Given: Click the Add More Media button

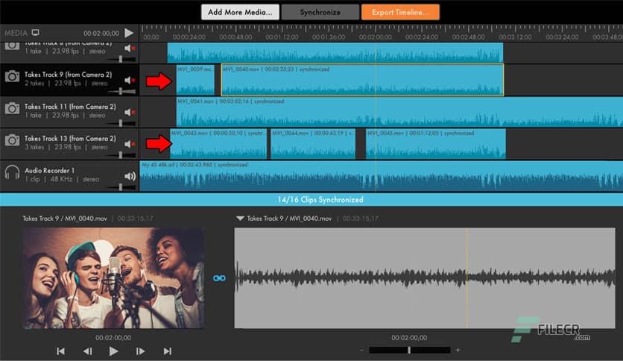Looking at the screenshot, I should (239, 12).
